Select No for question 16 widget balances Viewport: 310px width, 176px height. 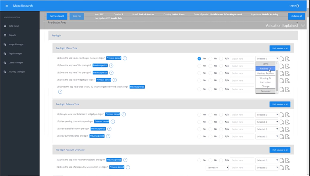tap(210, 115)
